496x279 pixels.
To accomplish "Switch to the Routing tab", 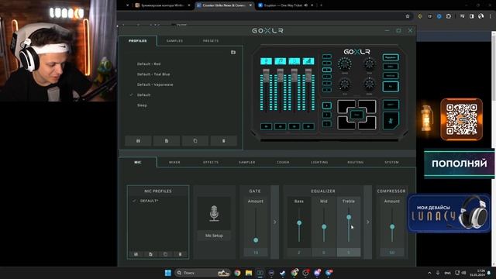I will (356, 162).
